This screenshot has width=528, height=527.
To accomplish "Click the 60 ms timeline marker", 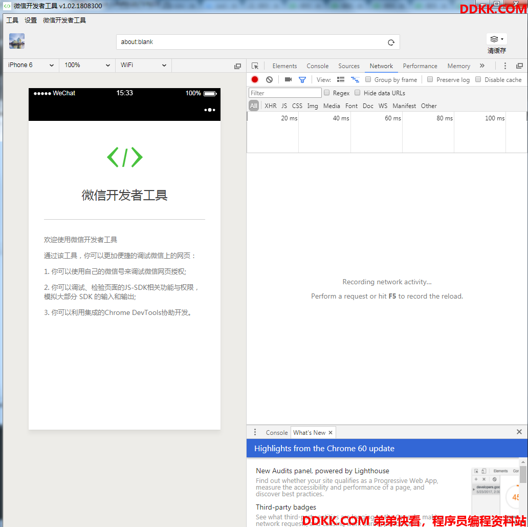I will click(x=392, y=118).
